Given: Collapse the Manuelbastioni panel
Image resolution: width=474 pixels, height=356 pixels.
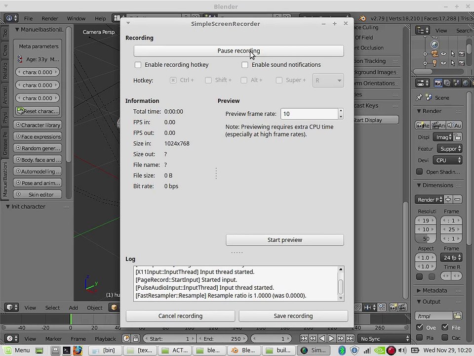Looking at the screenshot, I should tap(17, 30).
